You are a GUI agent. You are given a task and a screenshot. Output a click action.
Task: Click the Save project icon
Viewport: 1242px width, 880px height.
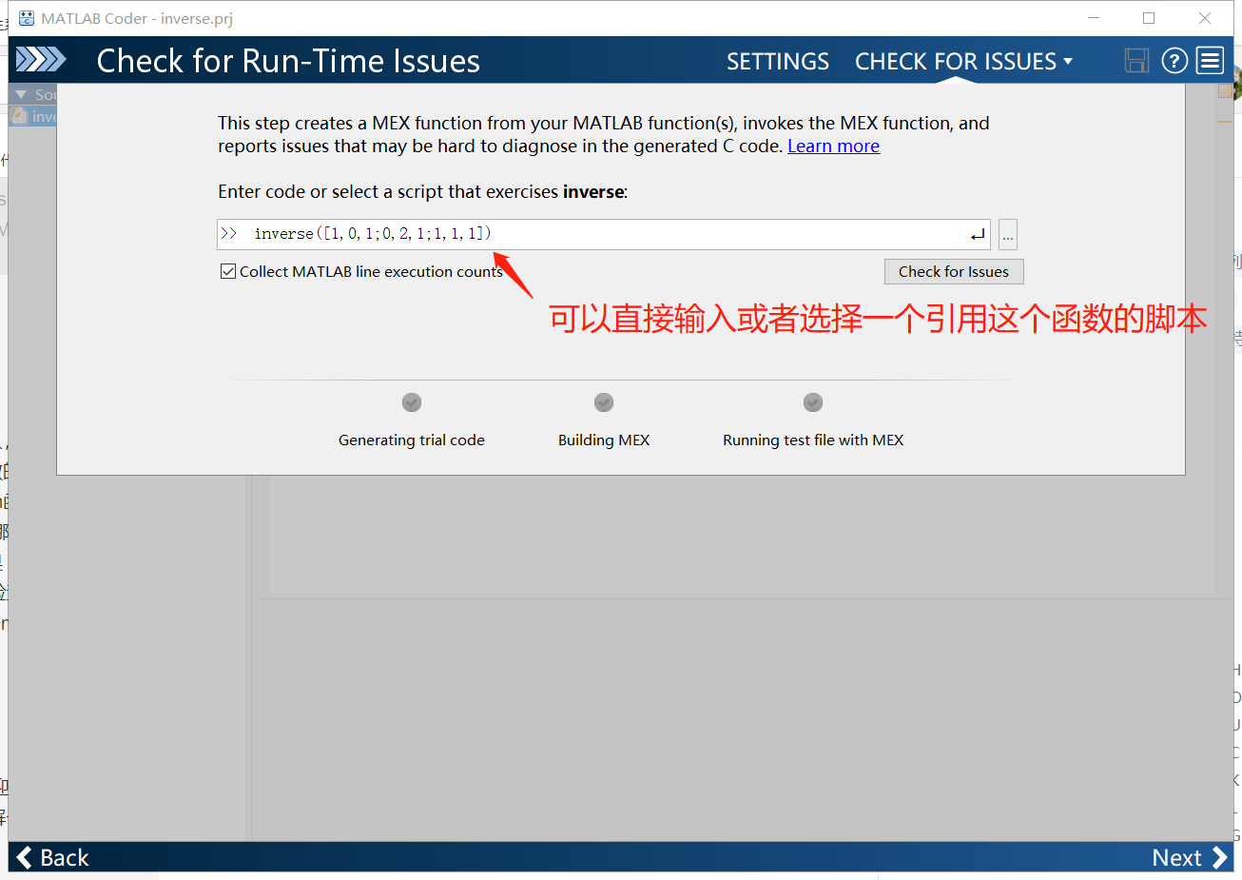click(x=1136, y=61)
